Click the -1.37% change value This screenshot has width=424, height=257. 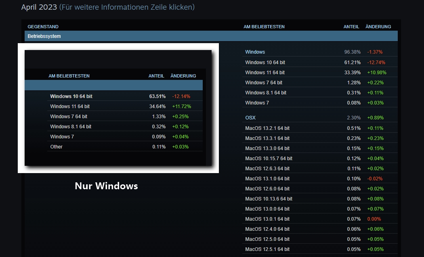point(375,52)
